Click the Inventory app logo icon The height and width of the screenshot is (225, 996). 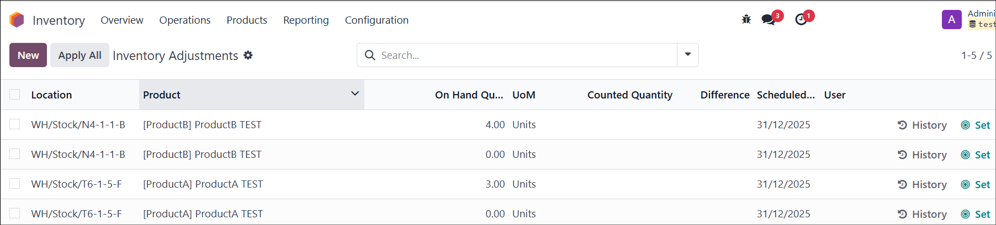click(17, 20)
